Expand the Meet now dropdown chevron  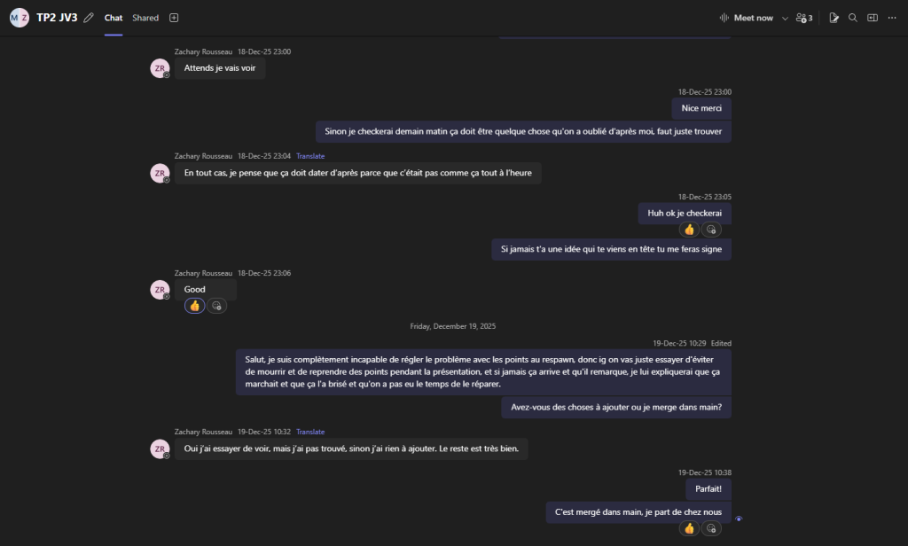click(x=785, y=18)
